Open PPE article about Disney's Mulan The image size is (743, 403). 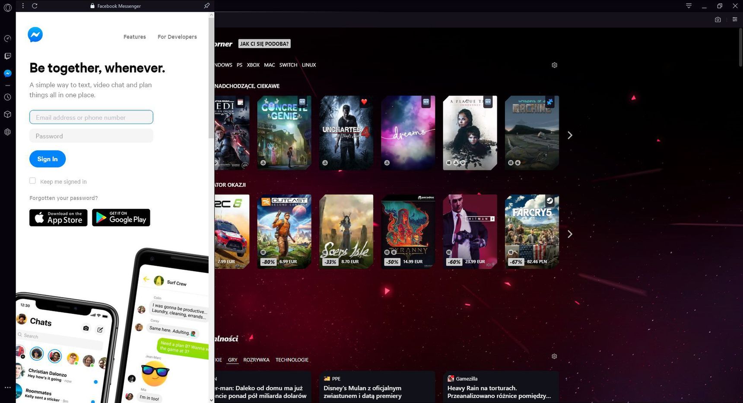(377, 387)
